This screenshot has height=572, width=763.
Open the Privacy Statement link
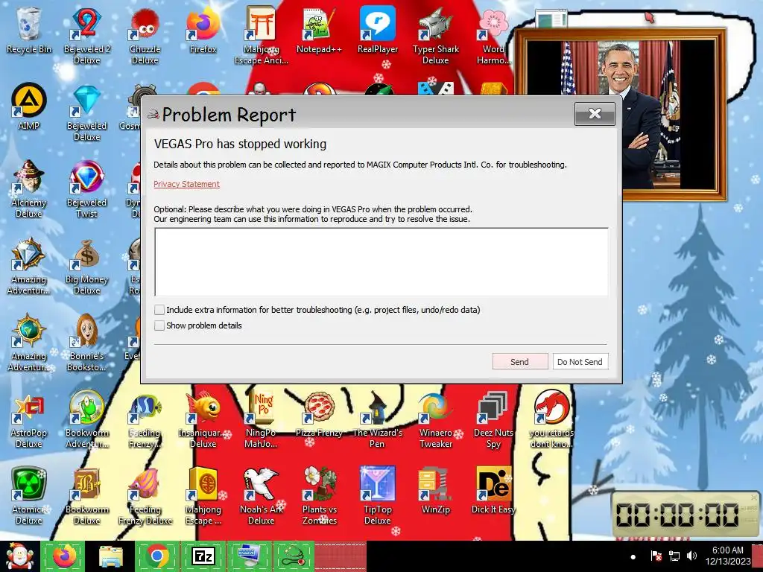click(186, 184)
